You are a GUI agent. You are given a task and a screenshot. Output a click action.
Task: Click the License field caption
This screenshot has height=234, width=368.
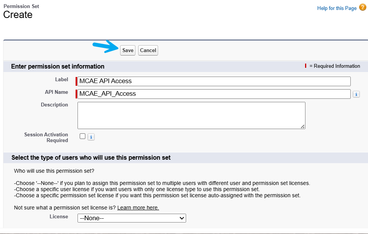(x=59, y=217)
